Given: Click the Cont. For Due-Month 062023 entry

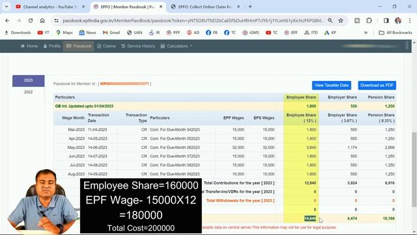Looking at the screenshot, I should [175, 148].
